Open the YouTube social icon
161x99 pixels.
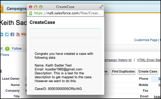(18, 34)
